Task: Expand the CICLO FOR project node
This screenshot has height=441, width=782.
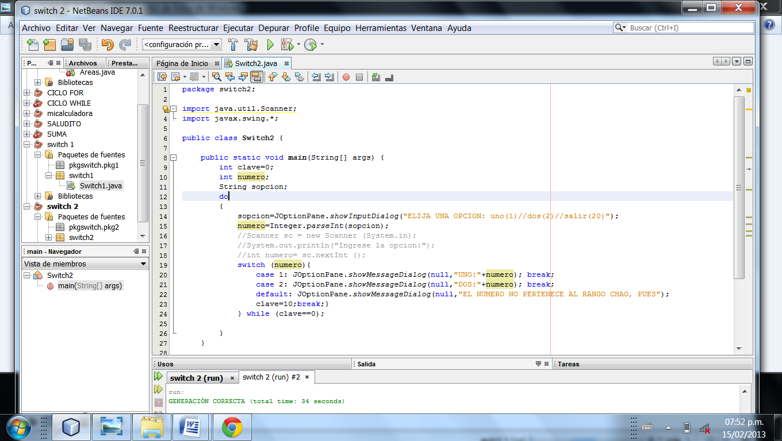Action: [27, 92]
